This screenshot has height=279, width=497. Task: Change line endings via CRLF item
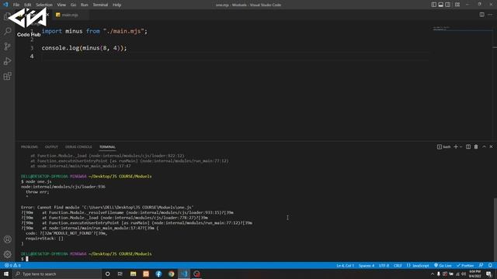click(x=398, y=265)
